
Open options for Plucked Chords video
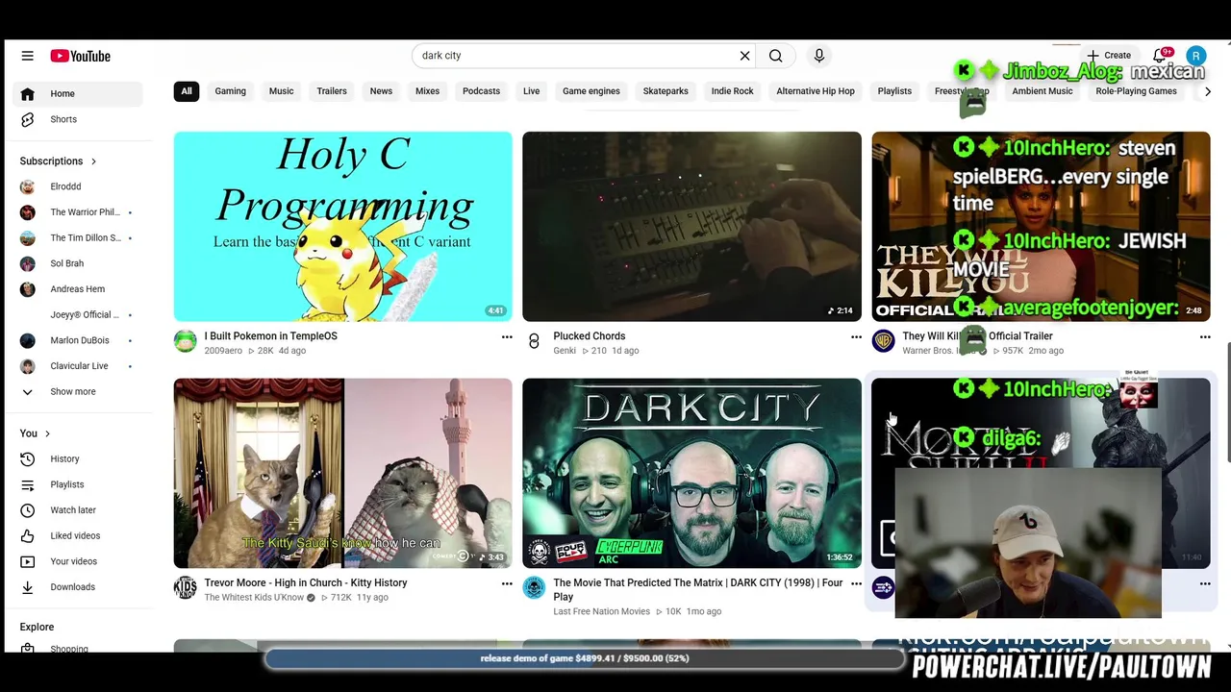[856, 337]
